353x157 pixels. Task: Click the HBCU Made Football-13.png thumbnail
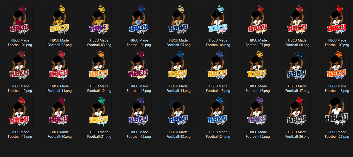(x=139, y=66)
